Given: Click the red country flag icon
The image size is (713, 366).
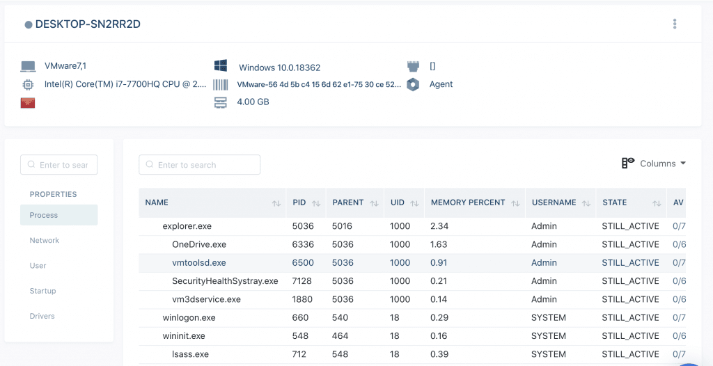Looking at the screenshot, I should 28,103.
